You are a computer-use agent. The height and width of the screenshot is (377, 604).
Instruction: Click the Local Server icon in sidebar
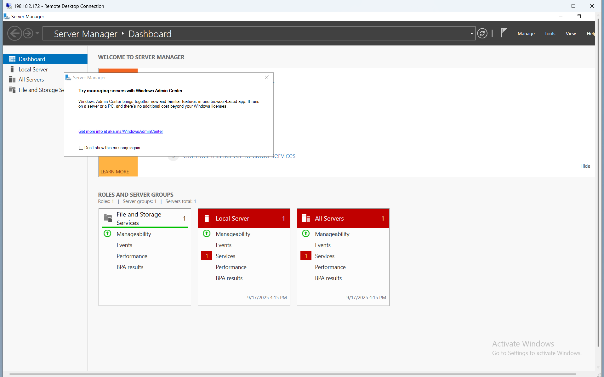point(12,69)
